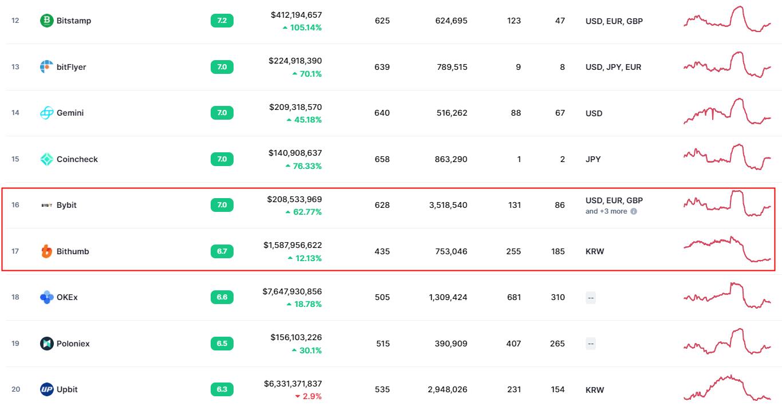Click Poloniex's volume sparkline chart
This screenshot has height=410, width=782.
coord(728,341)
